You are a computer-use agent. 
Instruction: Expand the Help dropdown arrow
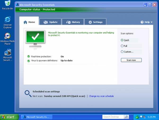[x=152, y=22]
